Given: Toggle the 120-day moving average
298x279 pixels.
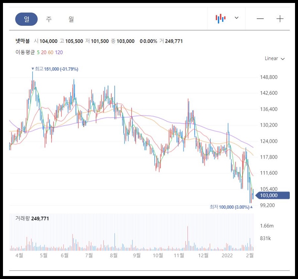Looking at the screenshot, I should coord(59,52).
